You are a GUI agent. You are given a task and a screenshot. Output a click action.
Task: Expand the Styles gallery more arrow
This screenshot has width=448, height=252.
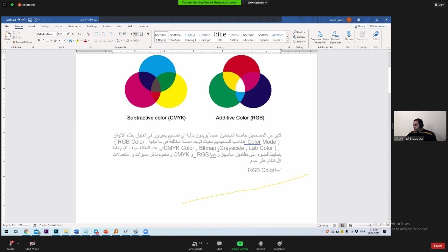(x=287, y=40)
